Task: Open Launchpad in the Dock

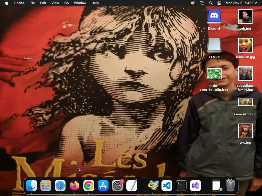Action: [46, 186]
